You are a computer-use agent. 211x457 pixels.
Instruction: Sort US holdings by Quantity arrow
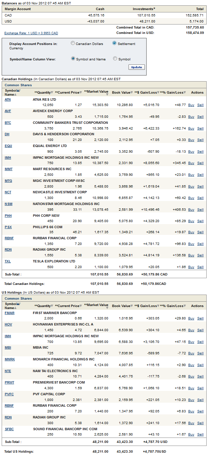(52, 306)
